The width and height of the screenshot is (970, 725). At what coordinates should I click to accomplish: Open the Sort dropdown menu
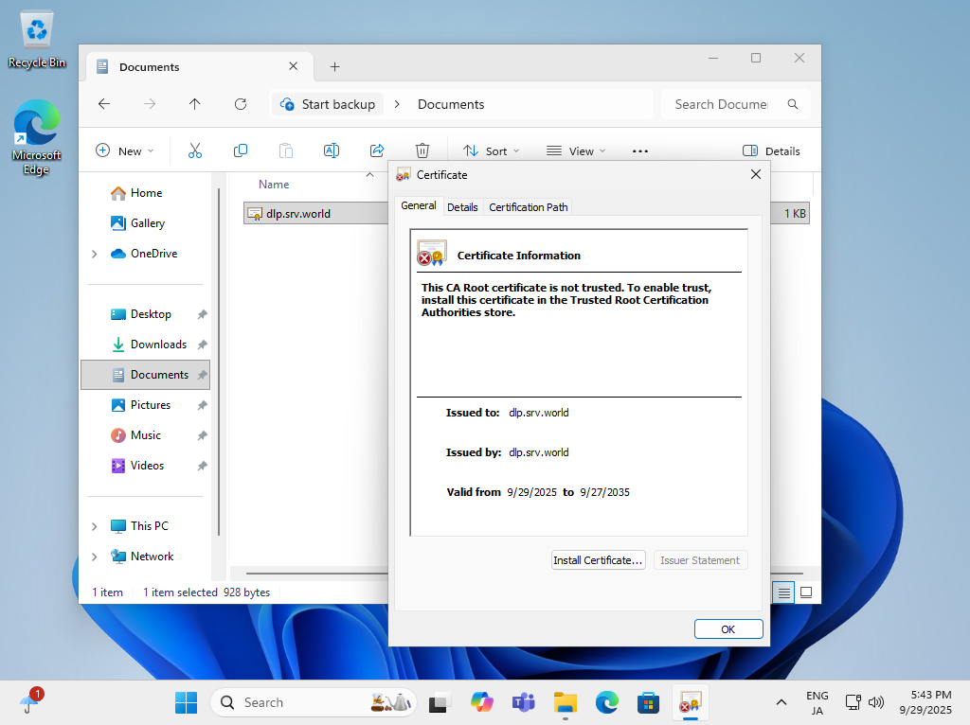pyautogui.click(x=491, y=150)
